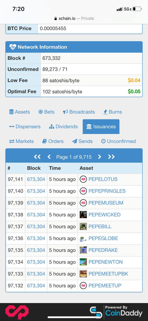Switch to the Assets tab
The height and width of the screenshot is (321, 148).
[x=20, y=112]
